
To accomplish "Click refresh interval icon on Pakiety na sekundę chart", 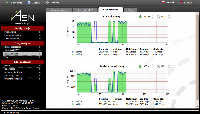I will [x=140, y=66].
